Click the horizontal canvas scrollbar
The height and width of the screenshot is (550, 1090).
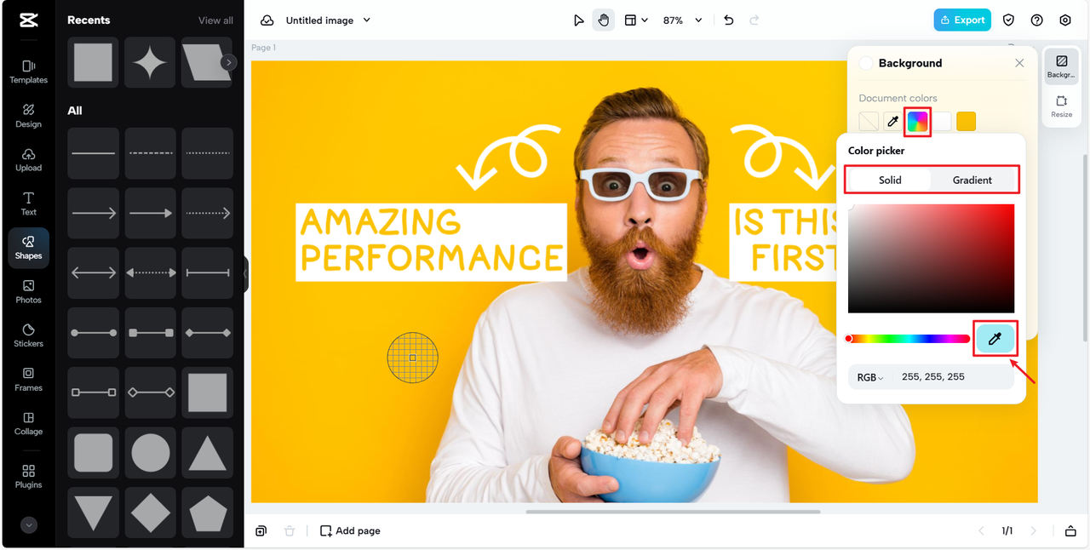click(673, 512)
